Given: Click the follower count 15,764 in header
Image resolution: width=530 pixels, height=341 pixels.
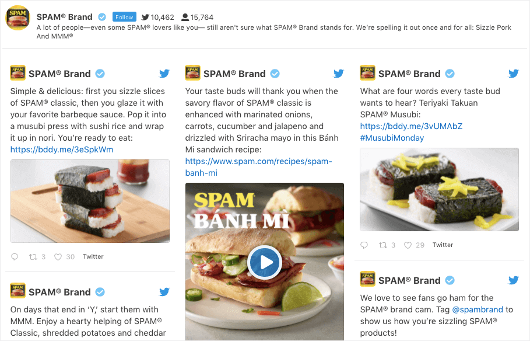Looking at the screenshot, I should [198, 18].
